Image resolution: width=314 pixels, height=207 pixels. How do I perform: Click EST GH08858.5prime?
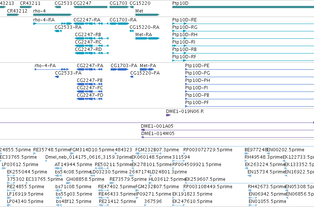tap(85, 179)
